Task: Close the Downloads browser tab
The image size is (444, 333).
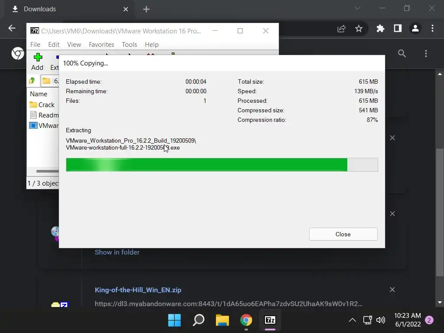Action: click(126, 10)
